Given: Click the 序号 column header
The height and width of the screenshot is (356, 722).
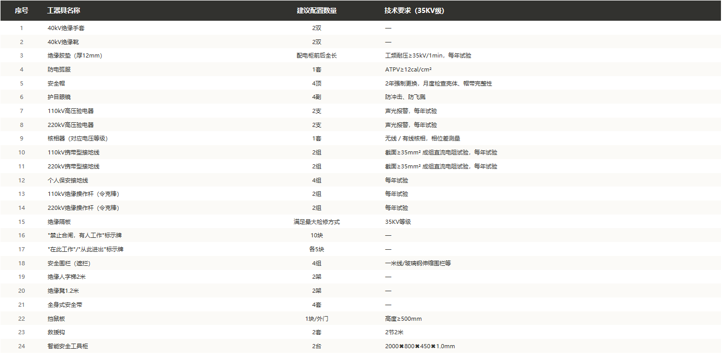Looking at the screenshot, I should [21, 10].
